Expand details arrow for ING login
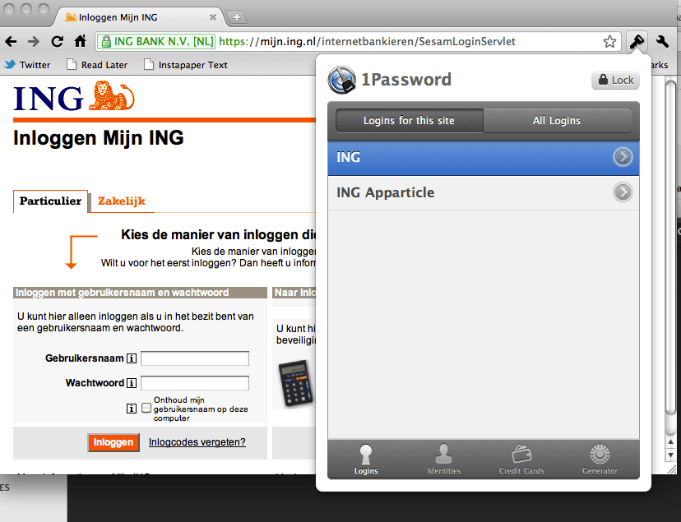The image size is (681, 522). [623, 157]
